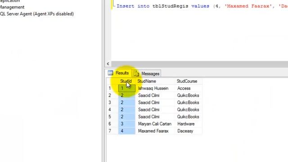Click Saacid Cilmi name in result row 3
The height and width of the screenshot is (162, 288).
[x=155, y=103]
